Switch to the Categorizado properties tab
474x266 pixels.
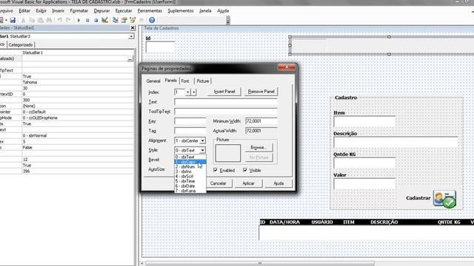[21, 45]
